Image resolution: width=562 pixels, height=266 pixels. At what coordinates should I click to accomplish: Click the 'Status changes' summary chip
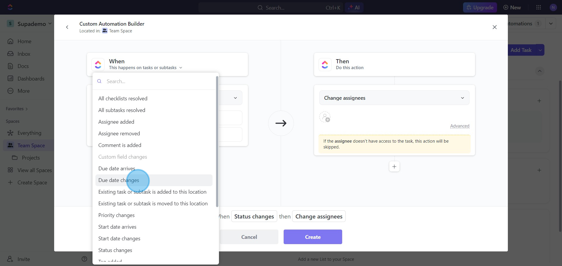(x=254, y=216)
